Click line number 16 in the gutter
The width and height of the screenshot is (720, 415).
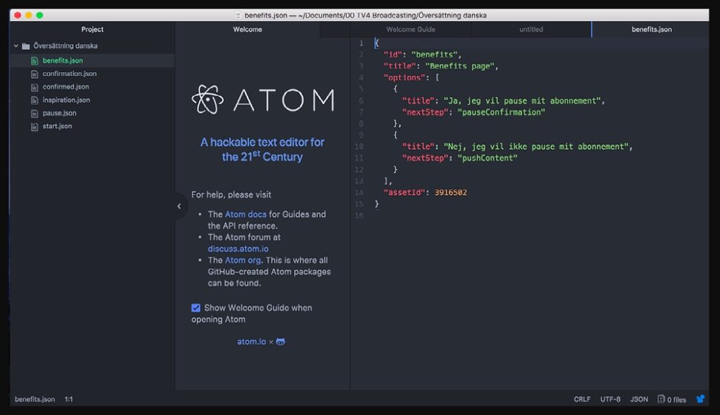click(x=359, y=215)
